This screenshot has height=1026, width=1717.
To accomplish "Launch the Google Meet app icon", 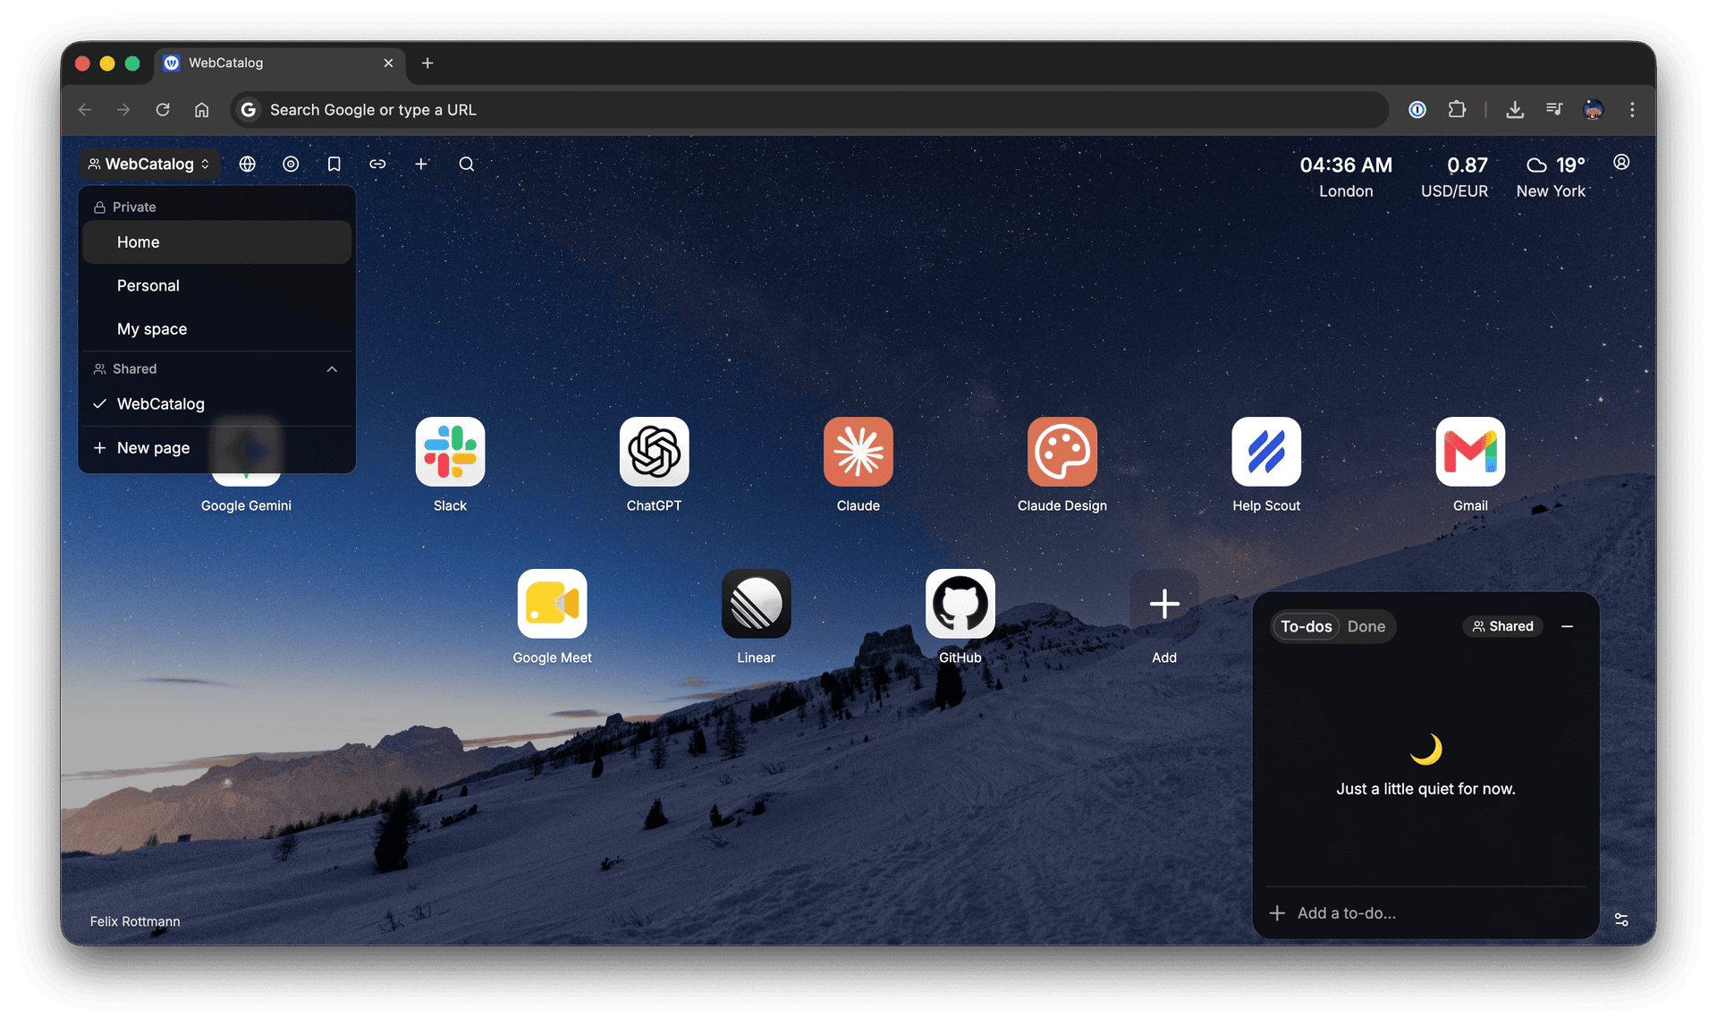I will click(x=552, y=604).
